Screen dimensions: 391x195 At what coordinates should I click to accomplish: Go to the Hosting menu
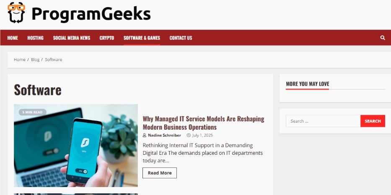tap(35, 38)
